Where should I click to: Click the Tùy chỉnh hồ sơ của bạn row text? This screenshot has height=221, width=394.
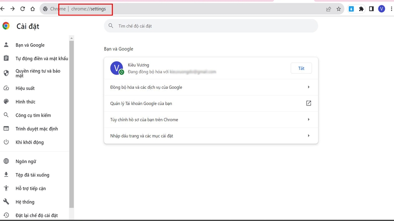tap(144, 120)
